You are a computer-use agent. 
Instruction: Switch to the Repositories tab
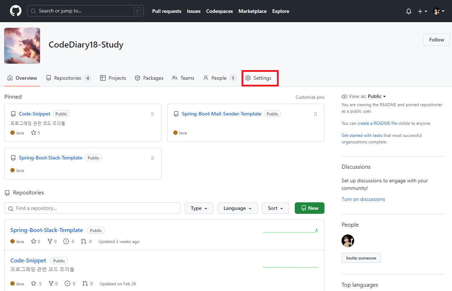[x=69, y=78]
